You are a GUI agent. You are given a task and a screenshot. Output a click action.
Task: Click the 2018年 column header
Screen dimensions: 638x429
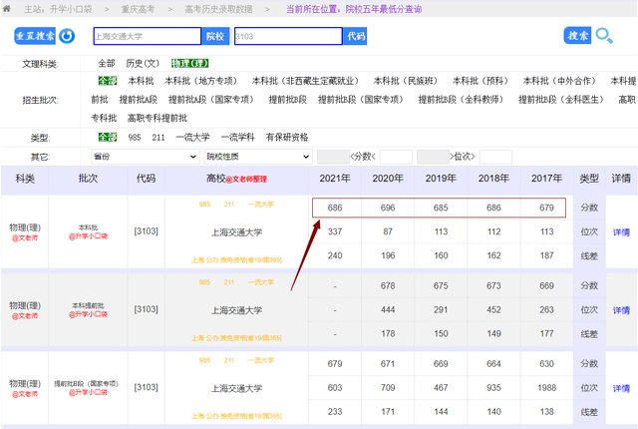point(493,179)
